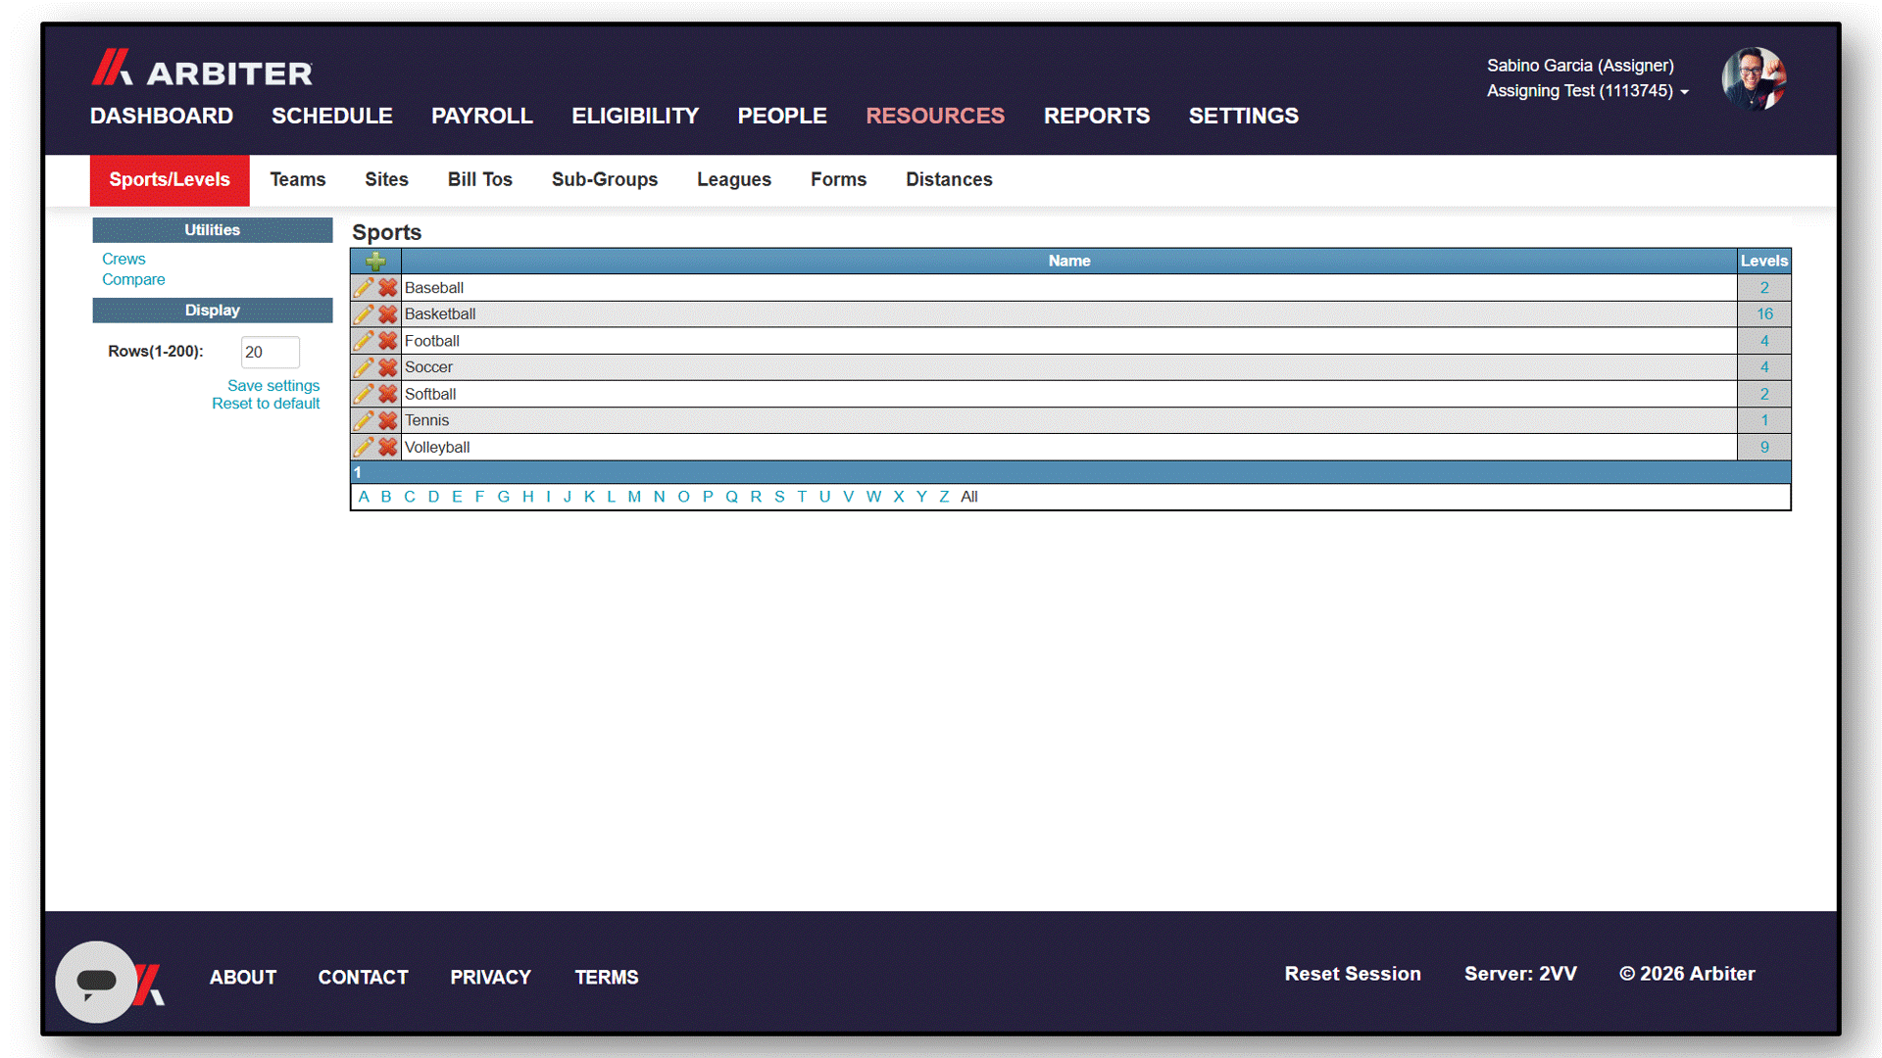Open the Privacy footer link
1882x1058 pixels.
[x=490, y=978]
